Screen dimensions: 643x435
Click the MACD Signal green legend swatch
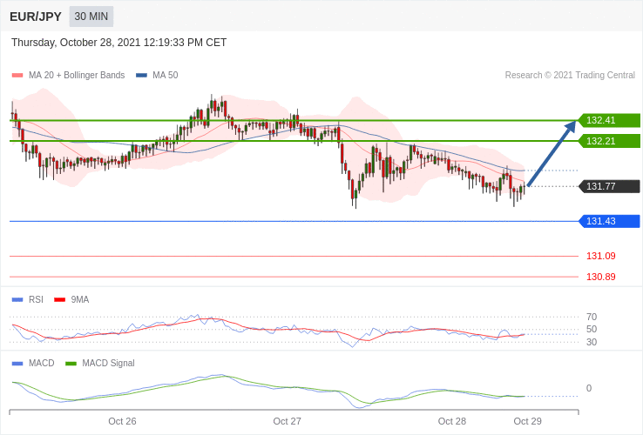tap(71, 364)
